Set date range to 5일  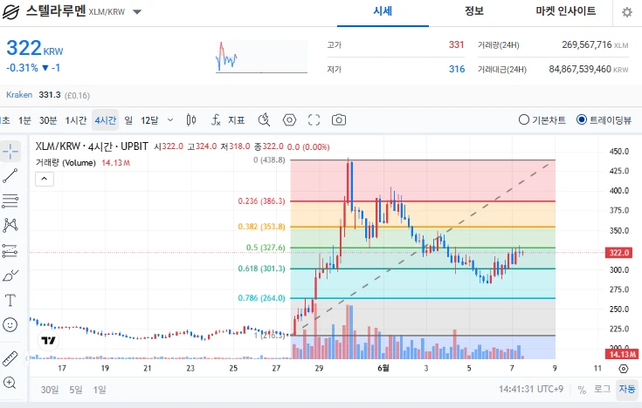click(75, 390)
